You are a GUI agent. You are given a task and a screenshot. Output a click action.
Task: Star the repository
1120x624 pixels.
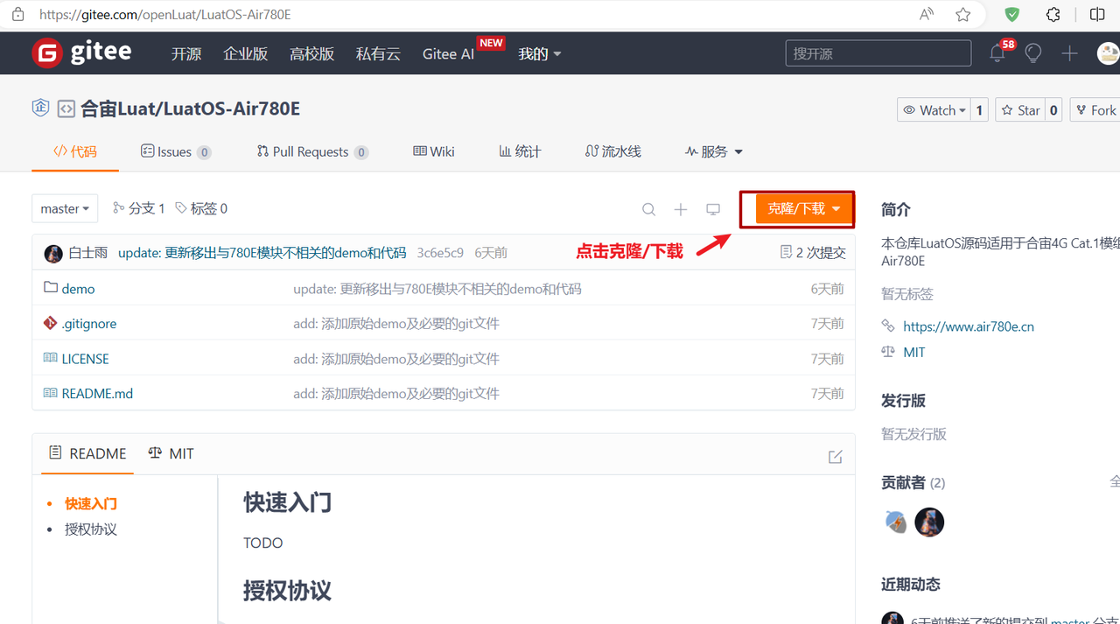(x=1020, y=109)
